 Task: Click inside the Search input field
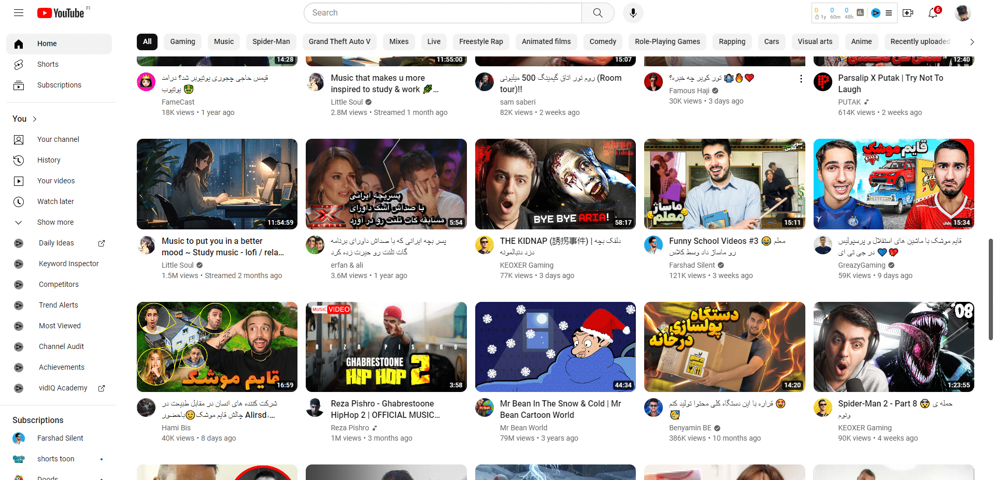coord(443,13)
